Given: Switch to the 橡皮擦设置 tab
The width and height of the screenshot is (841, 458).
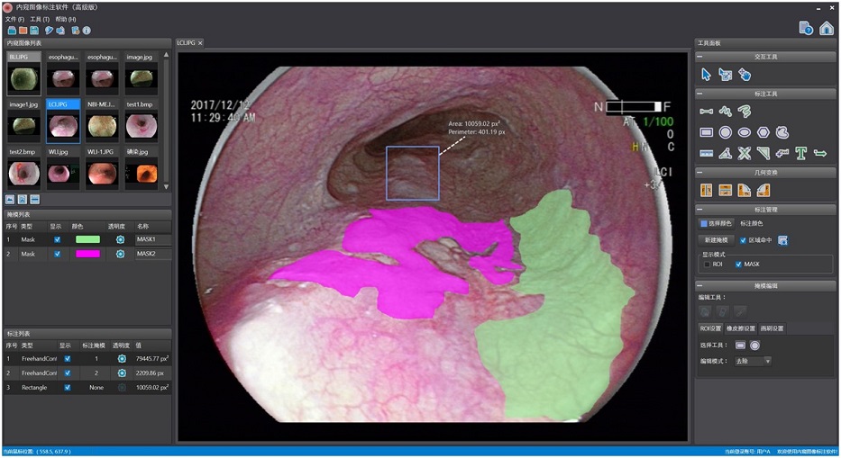Looking at the screenshot, I should click(x=741, y=328).
